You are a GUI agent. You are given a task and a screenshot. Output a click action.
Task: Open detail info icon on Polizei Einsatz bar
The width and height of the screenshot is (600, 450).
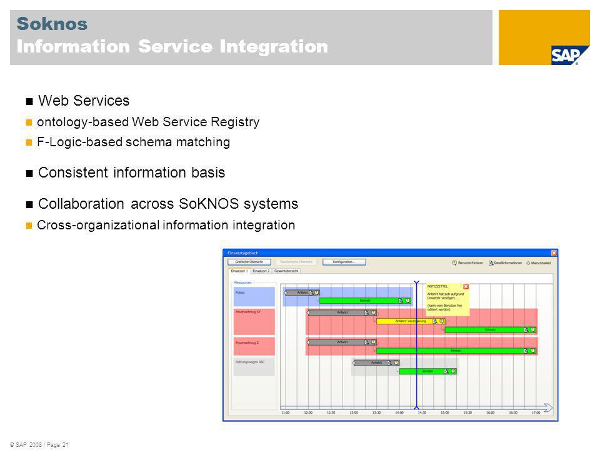point(401,301)
